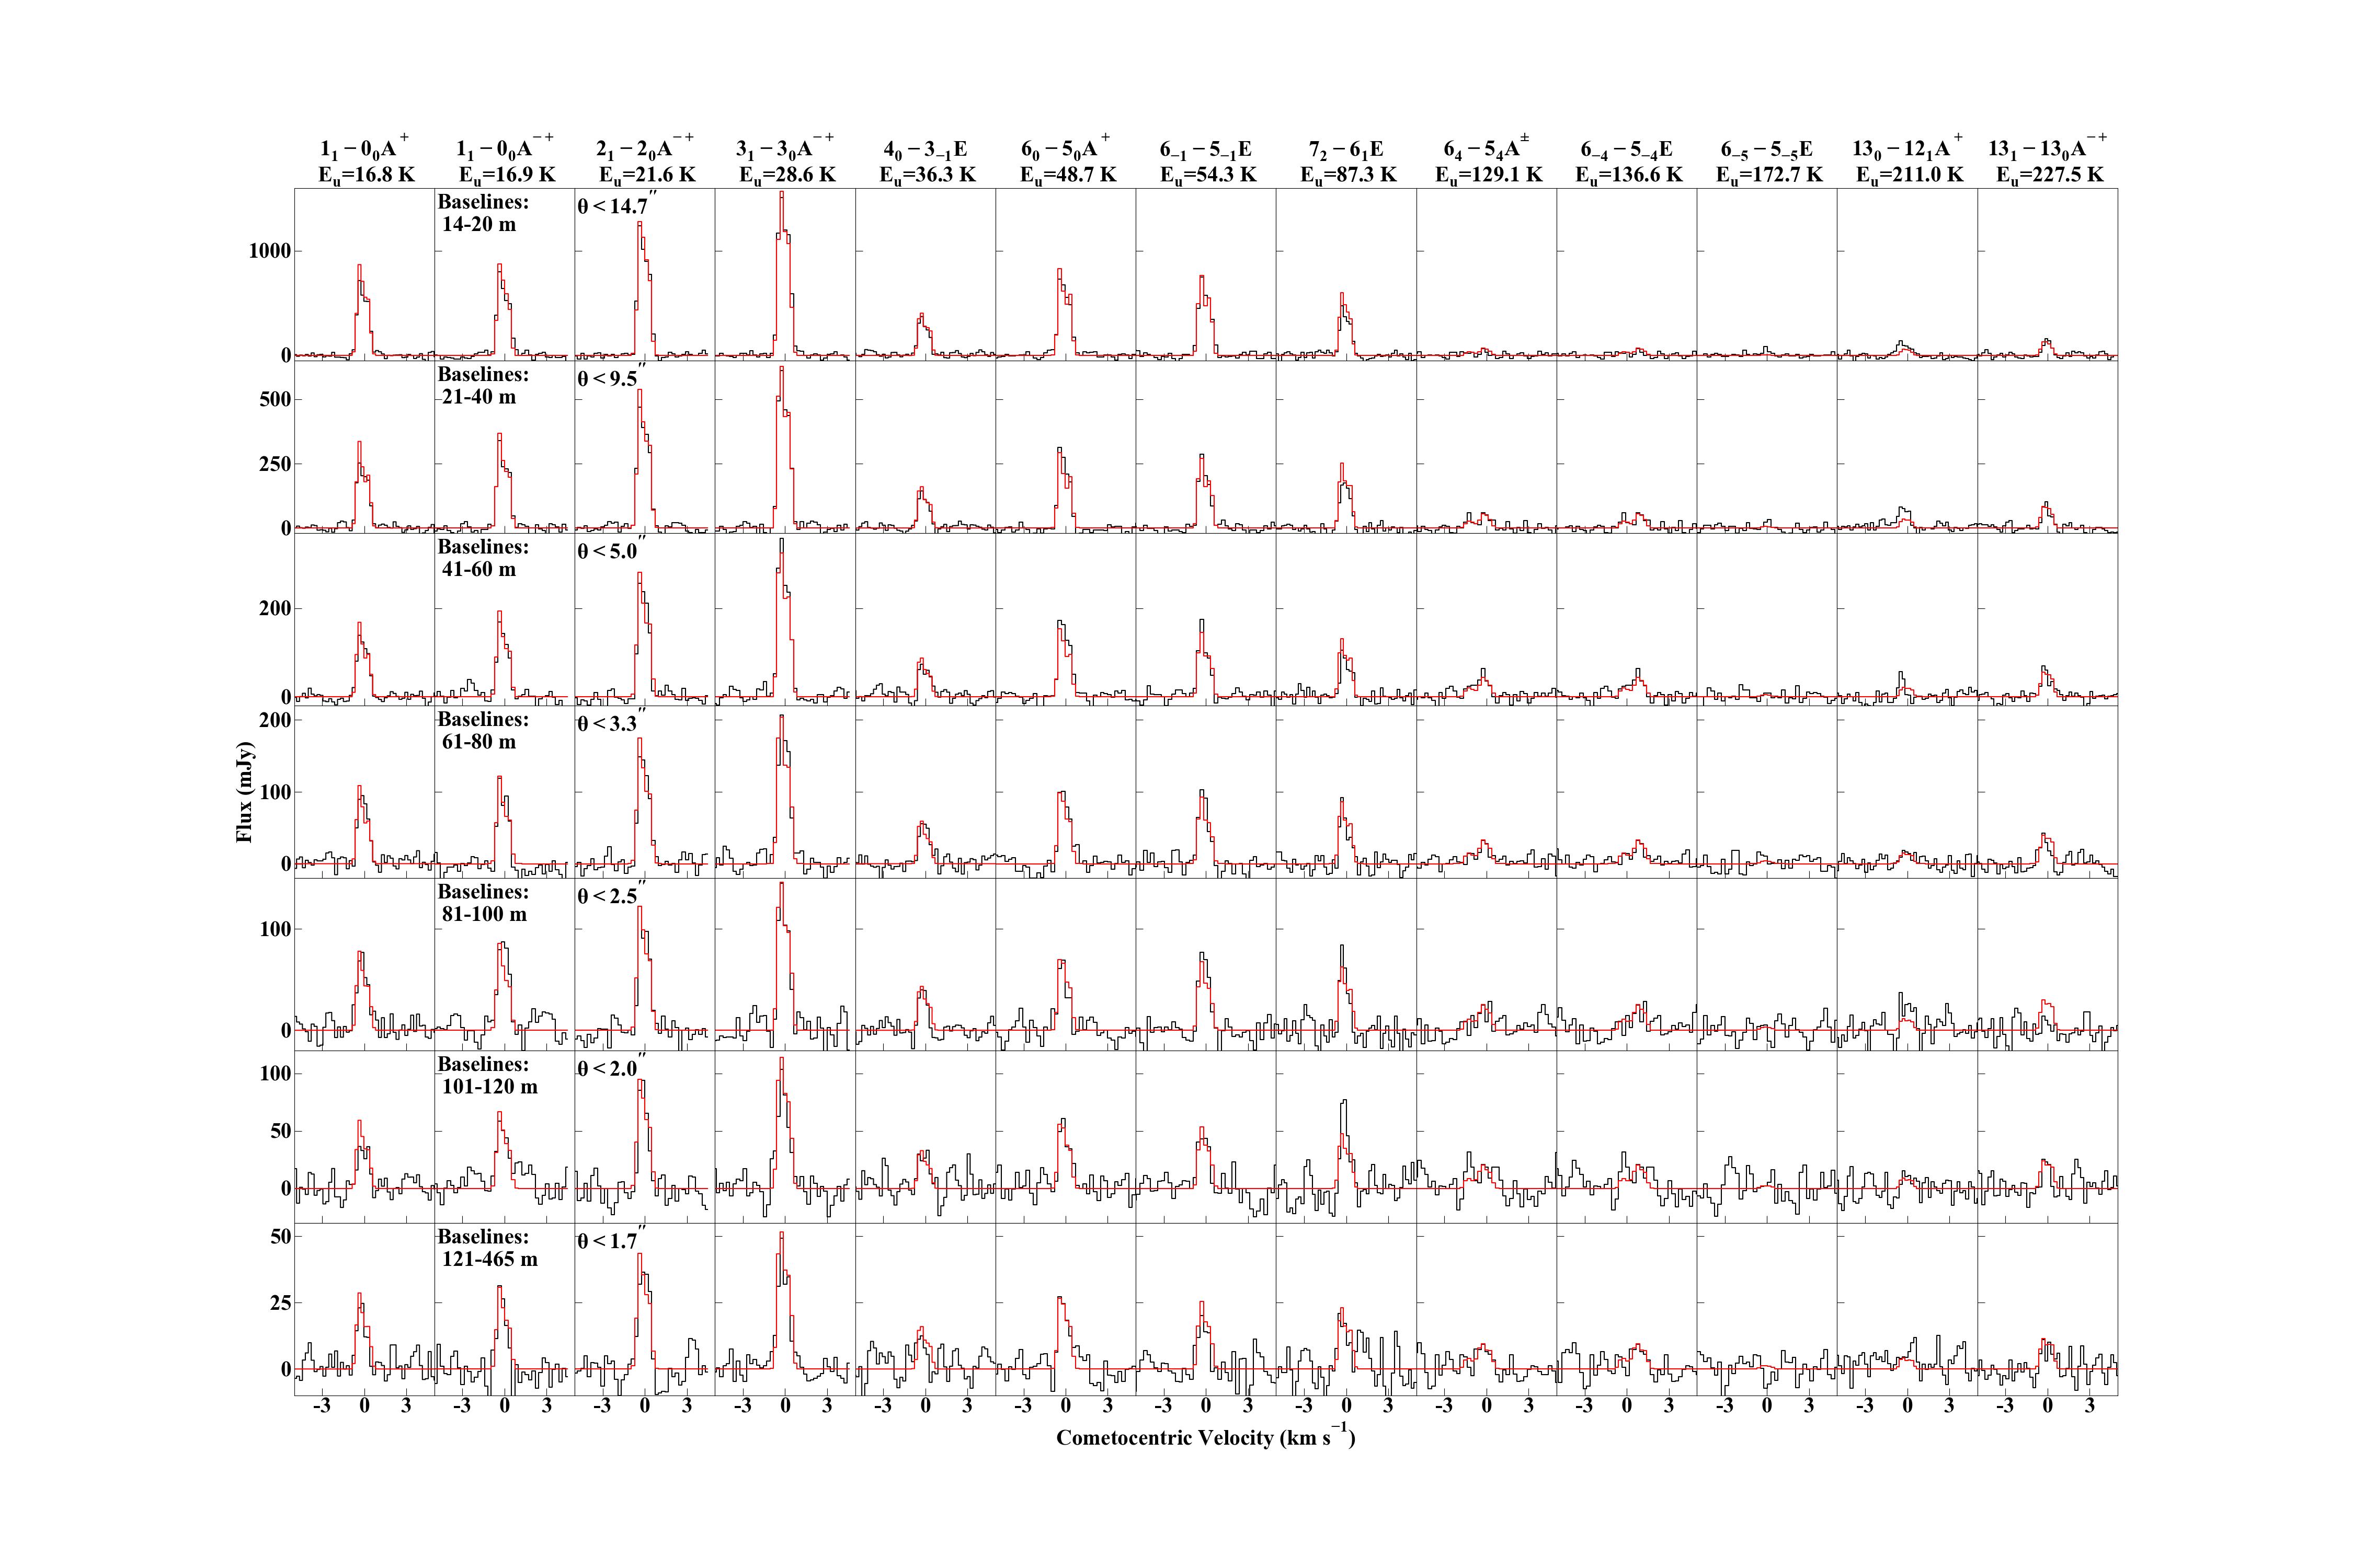This screenshot has width=2353, height=1568.
Task: Click the 'Baselines: 81-100 m' label
Action: 483,903
